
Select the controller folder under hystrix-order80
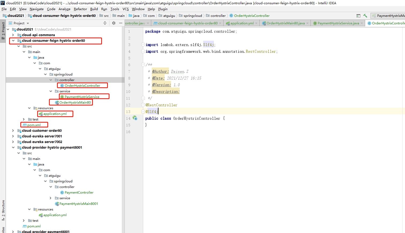tap(67, 80)
